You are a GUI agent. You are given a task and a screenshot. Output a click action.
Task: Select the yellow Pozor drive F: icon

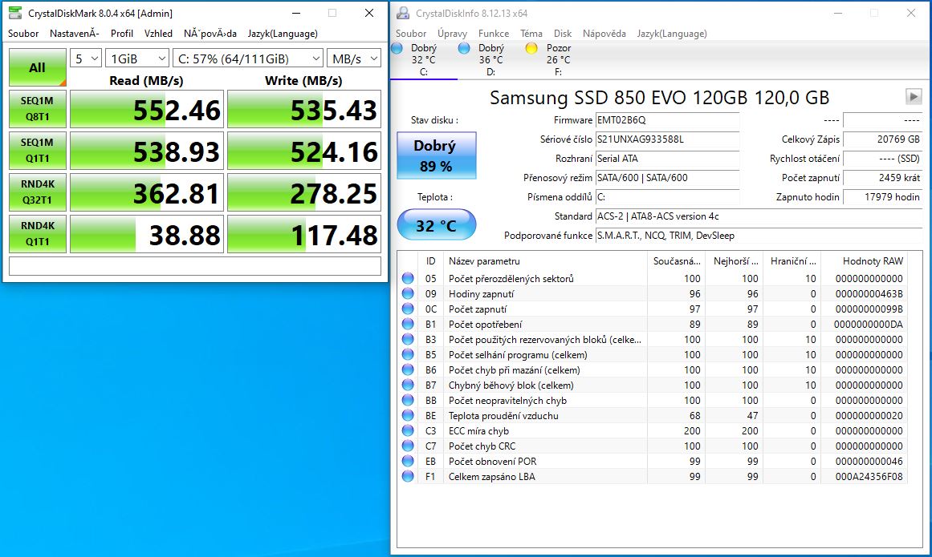[531, 49]
